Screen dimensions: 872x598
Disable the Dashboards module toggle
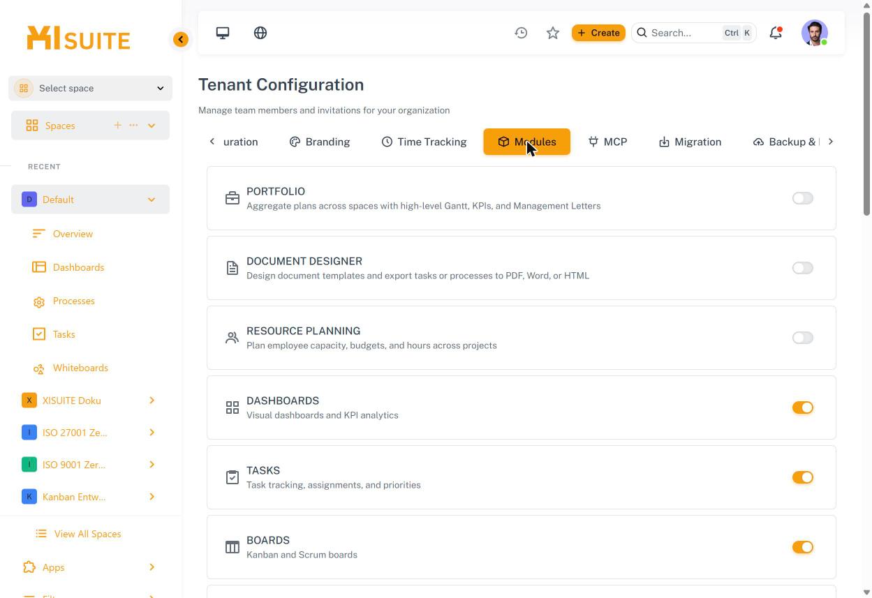click(803, 408)
